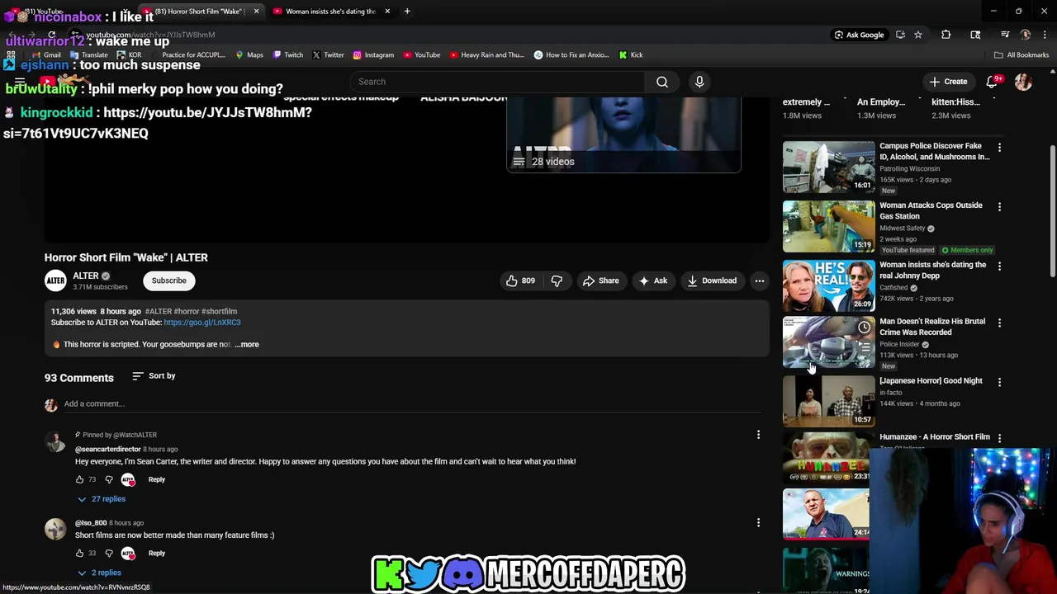Open Twitch bookmark

pos(287,55)
